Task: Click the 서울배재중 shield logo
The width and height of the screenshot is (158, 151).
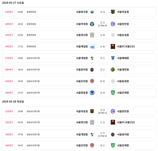Action: (x=113, y=58)
